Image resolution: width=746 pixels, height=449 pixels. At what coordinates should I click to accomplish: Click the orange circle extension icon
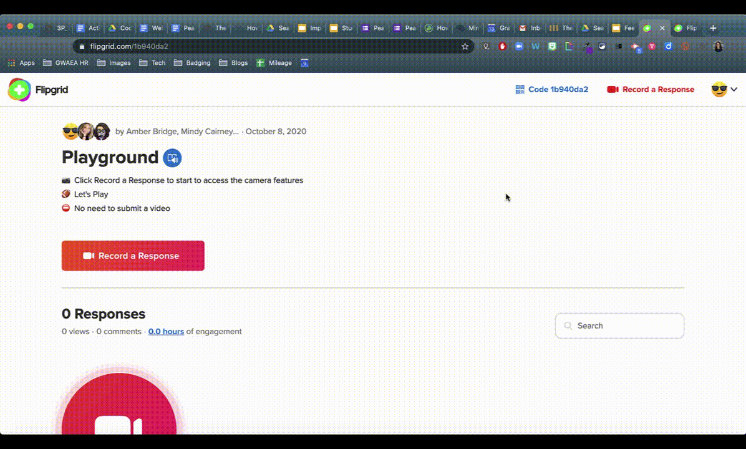[685, 46]
